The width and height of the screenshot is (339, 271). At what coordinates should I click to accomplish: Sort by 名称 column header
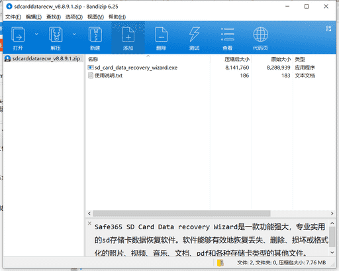tap(148, 59)
